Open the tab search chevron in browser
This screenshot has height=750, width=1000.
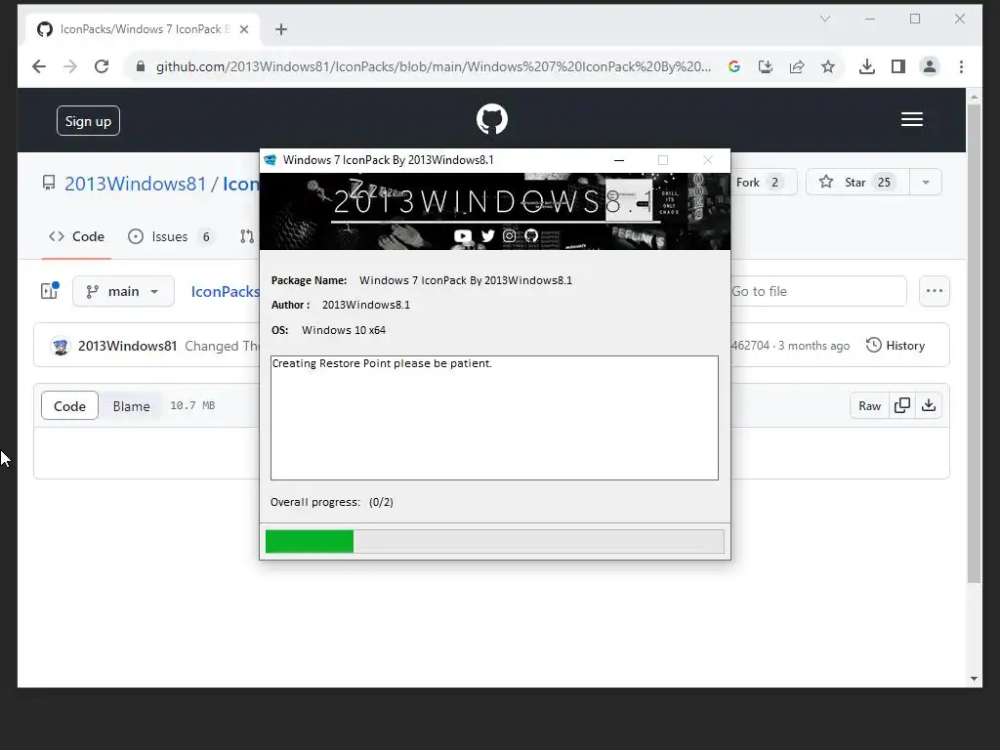pos(825,19)
